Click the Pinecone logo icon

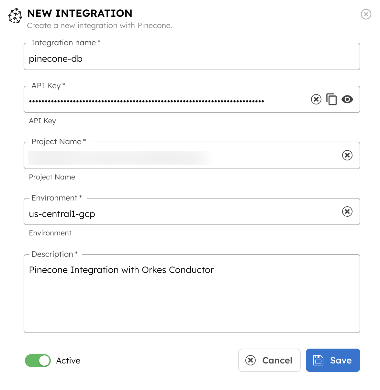(x=15, y=16)
